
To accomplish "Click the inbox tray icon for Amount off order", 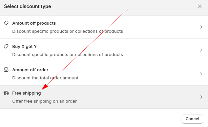I will tap(6, 70).
